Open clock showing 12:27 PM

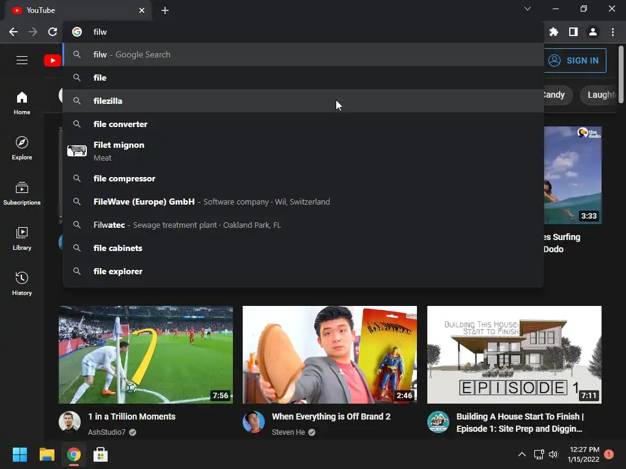(584, 454)
